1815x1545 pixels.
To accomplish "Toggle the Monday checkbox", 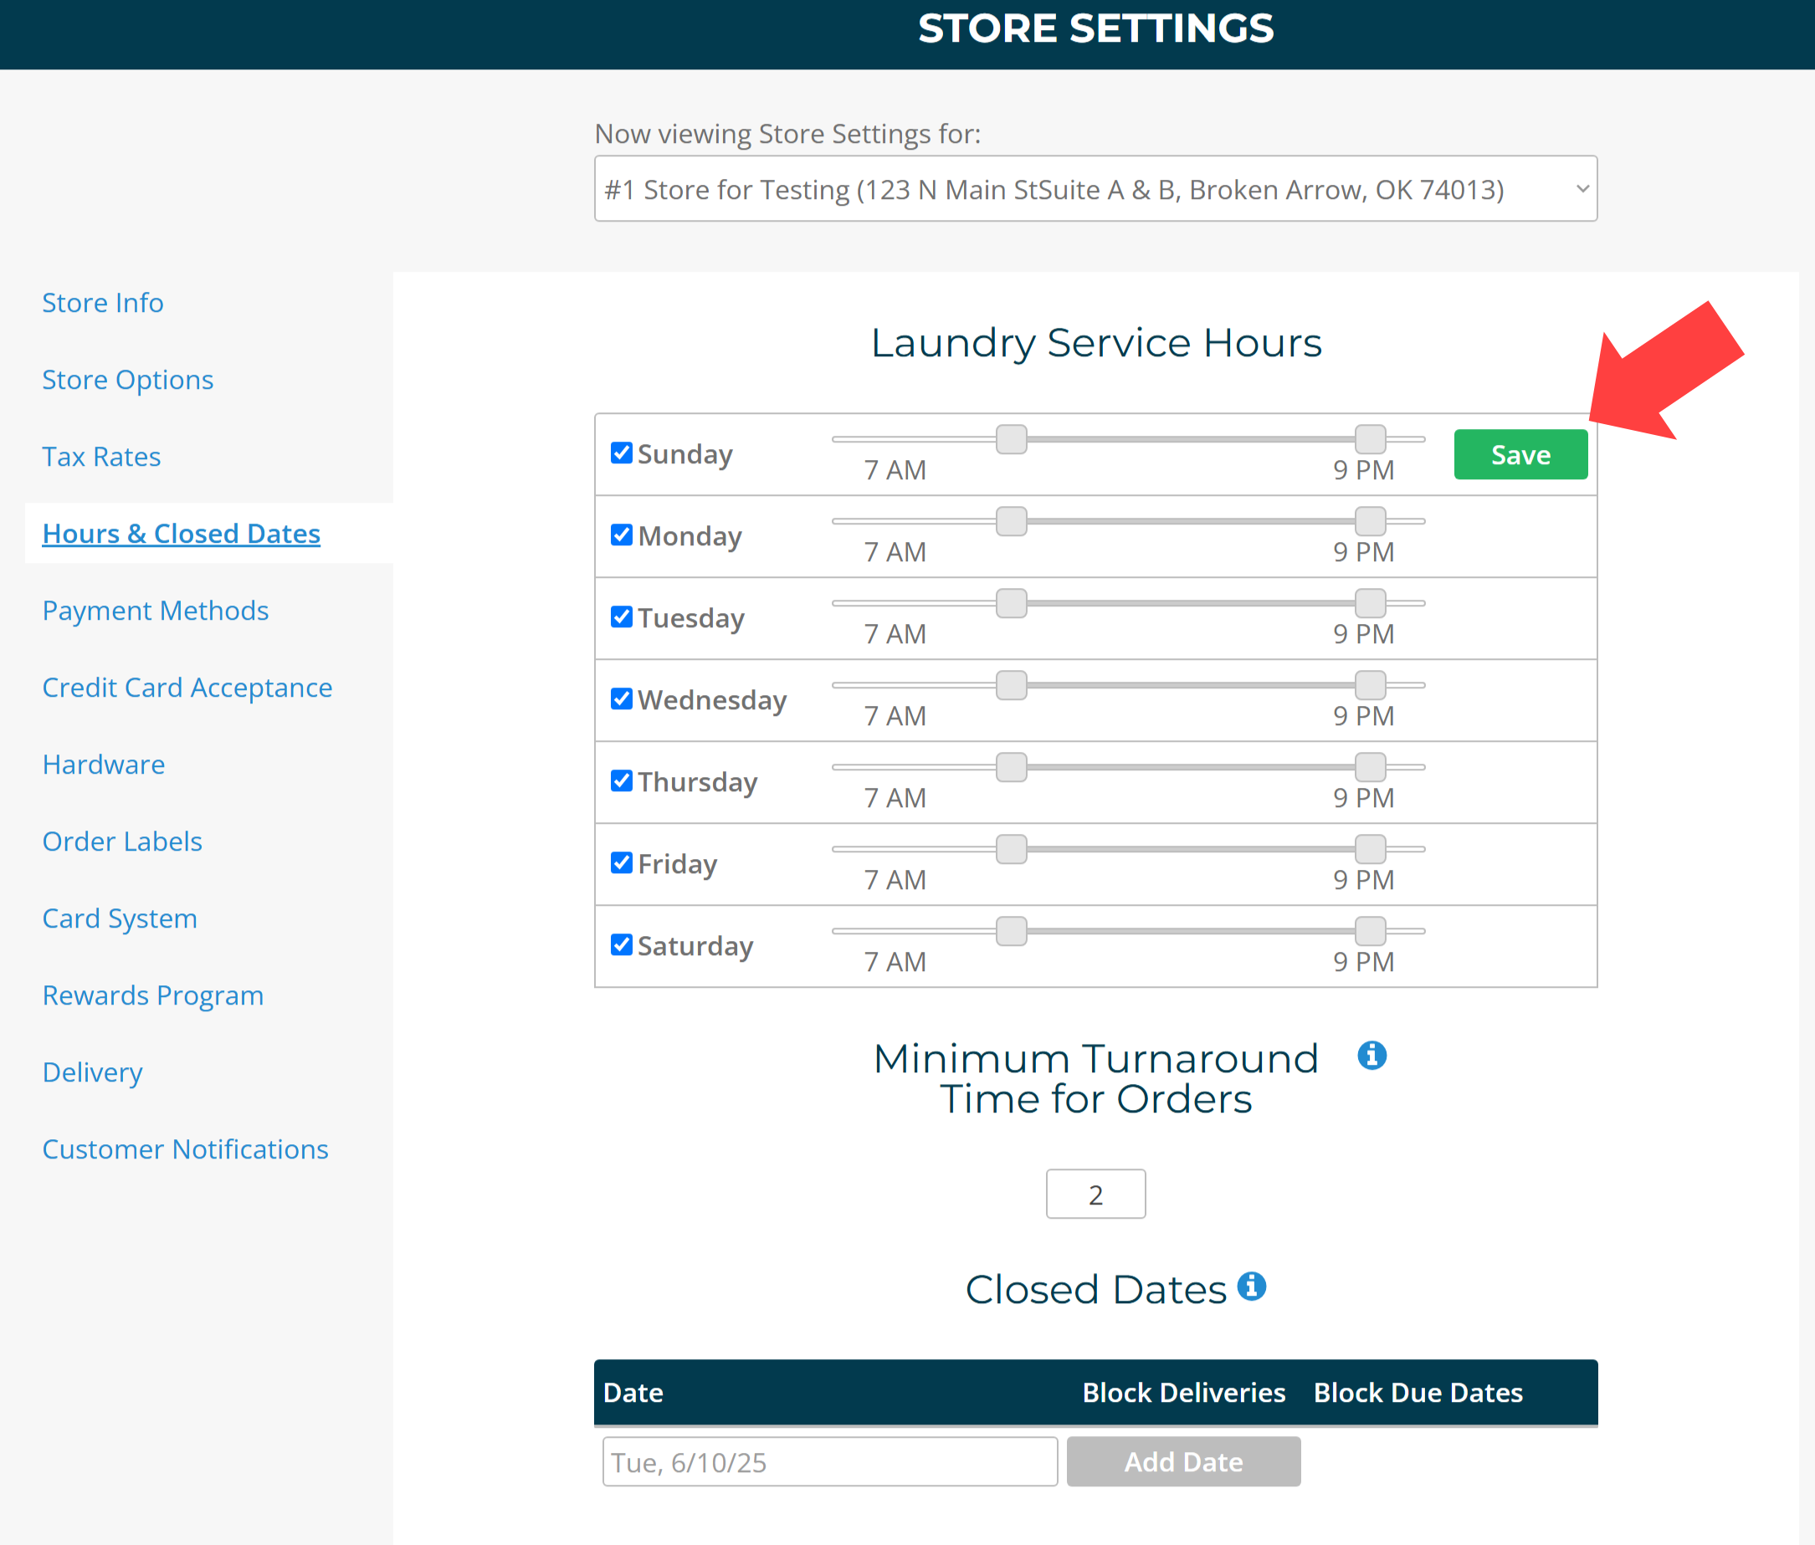I will [x=621, y=535].
